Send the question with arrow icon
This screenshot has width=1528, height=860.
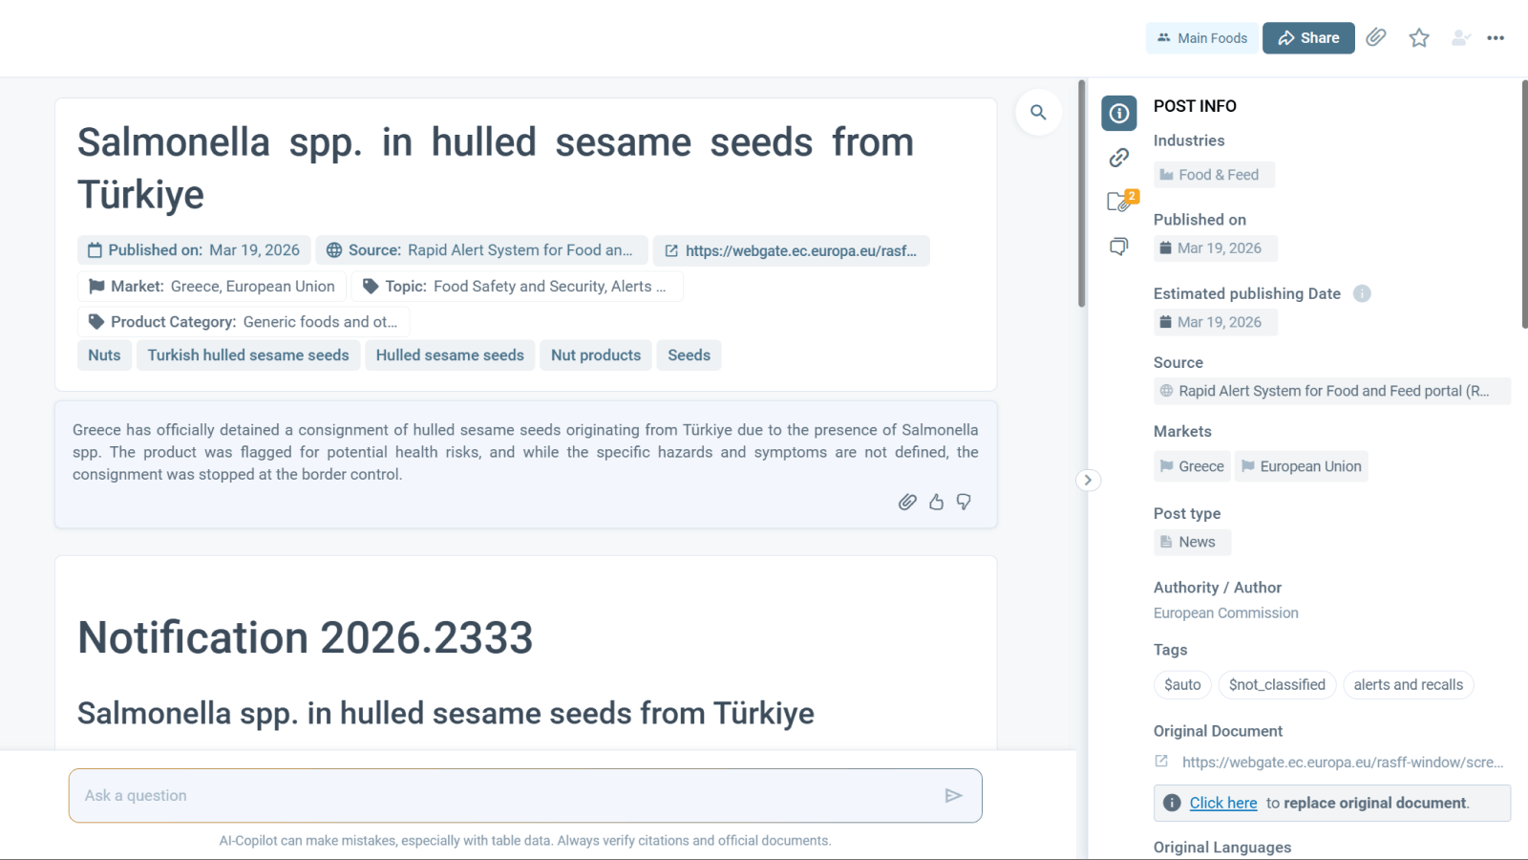953,795
